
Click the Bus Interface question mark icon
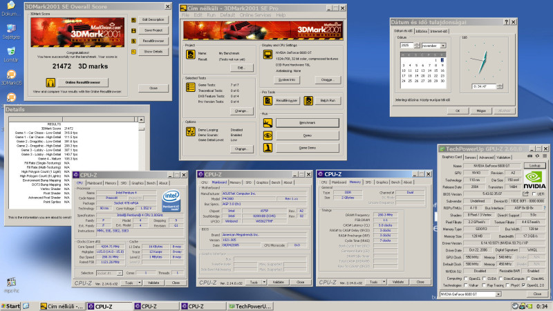click(x=544, y=207)
